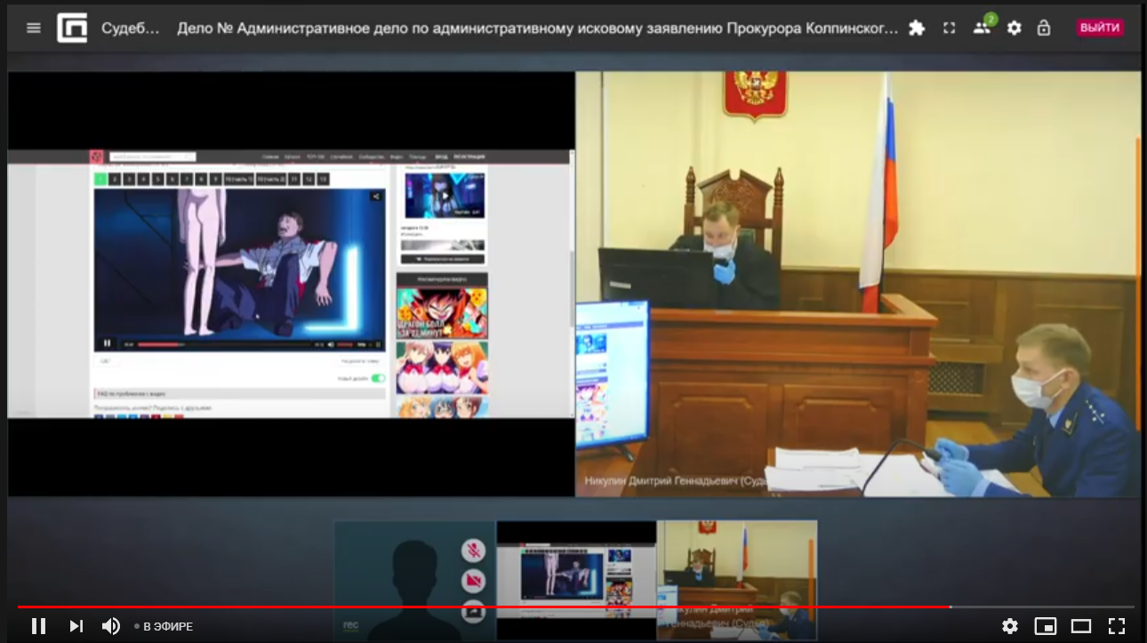The height and width of the screenshot is (643, 1147).
Task: Open the hamburger menu in conference header
Action: pos(34,28)
